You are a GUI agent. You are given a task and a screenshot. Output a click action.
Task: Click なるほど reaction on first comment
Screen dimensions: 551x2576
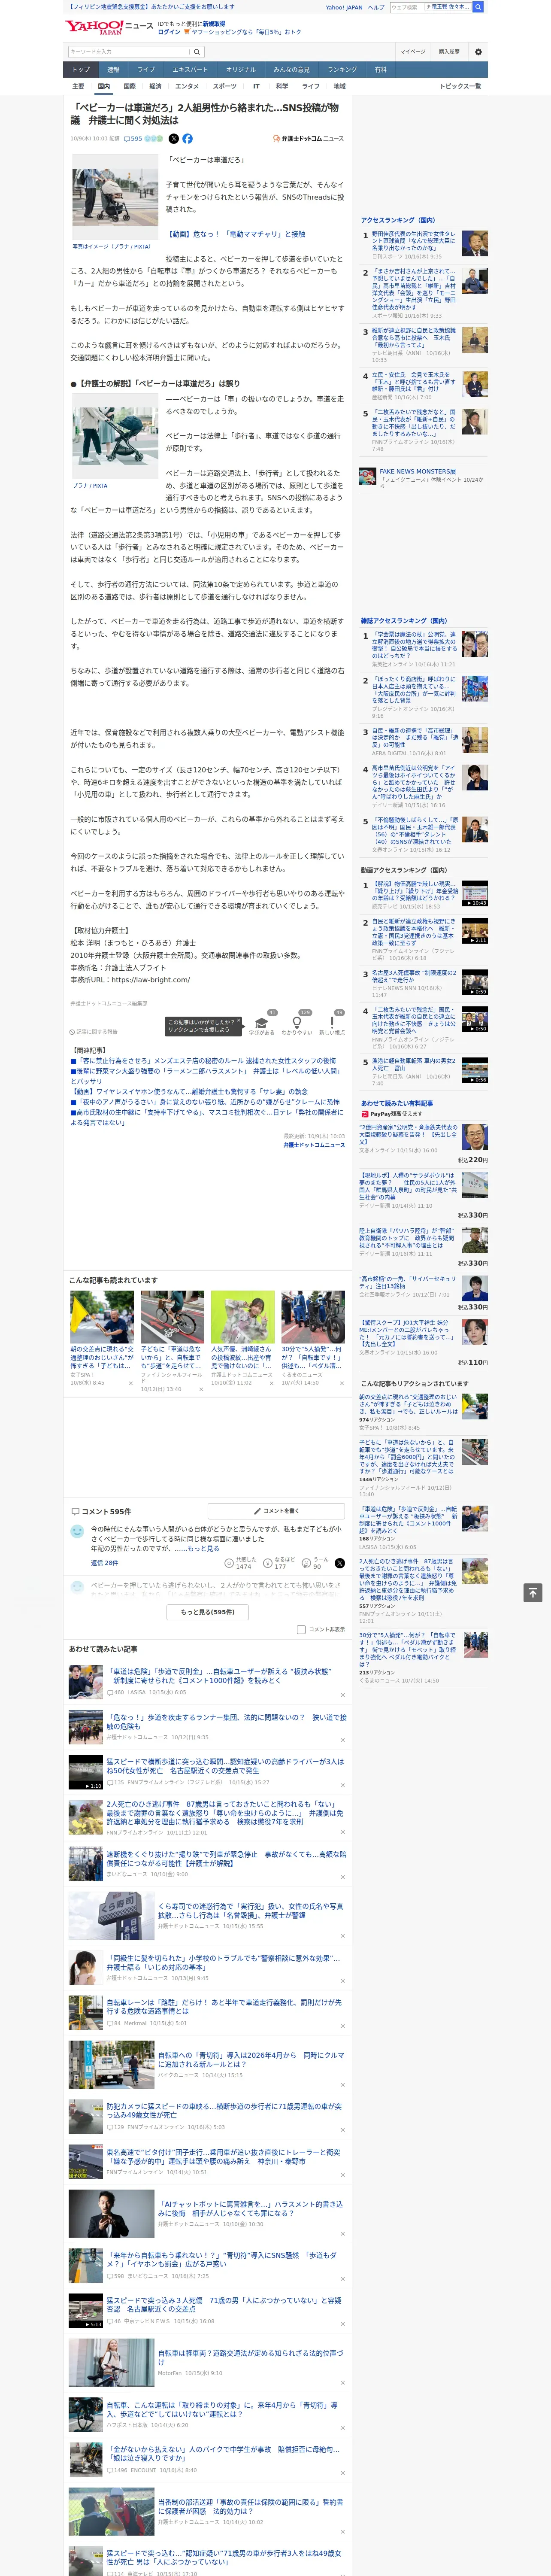279,1563
